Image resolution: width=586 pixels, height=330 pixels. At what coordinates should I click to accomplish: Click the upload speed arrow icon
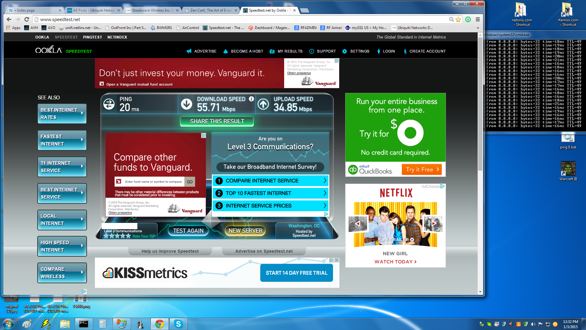point(263,104)
